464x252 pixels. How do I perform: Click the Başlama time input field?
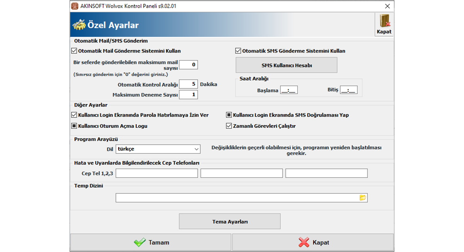pos(289,90)
